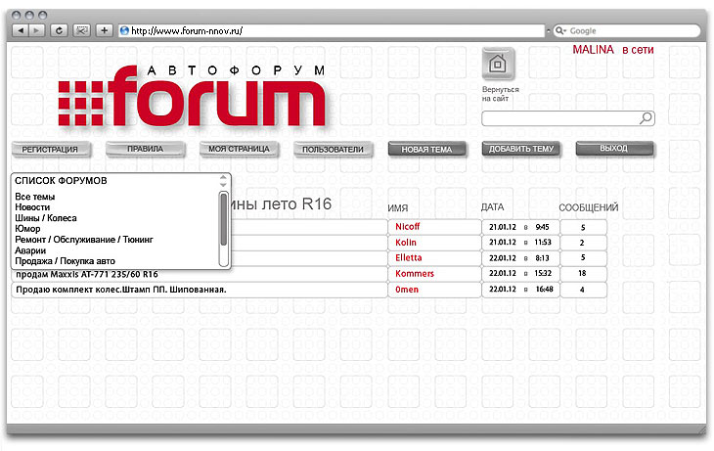Select Новости in forum list

(32, 207)
